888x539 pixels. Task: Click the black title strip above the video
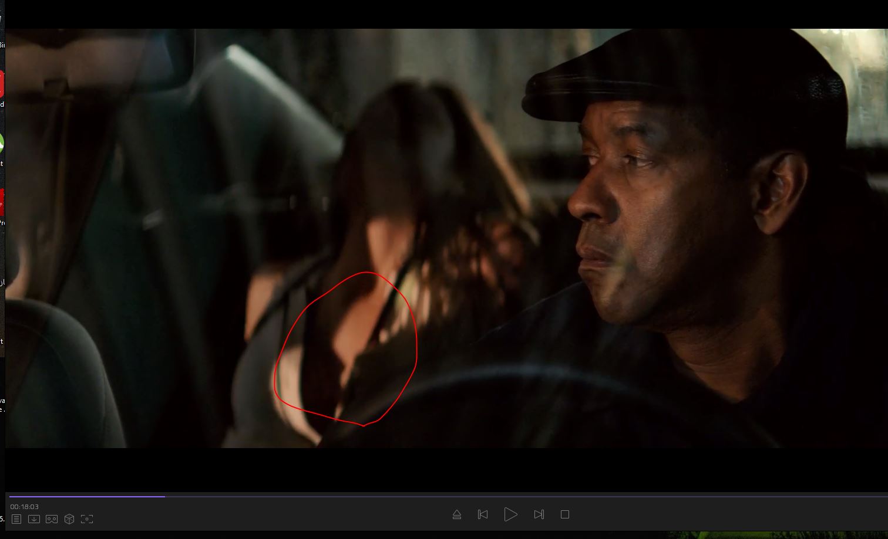point(446,14)
